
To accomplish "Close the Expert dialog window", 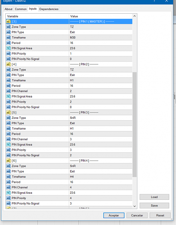I will click(167, 1).
